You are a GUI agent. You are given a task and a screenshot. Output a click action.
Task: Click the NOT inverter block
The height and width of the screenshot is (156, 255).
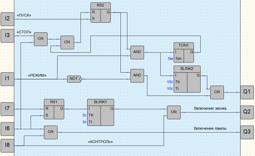coord(74,79)
